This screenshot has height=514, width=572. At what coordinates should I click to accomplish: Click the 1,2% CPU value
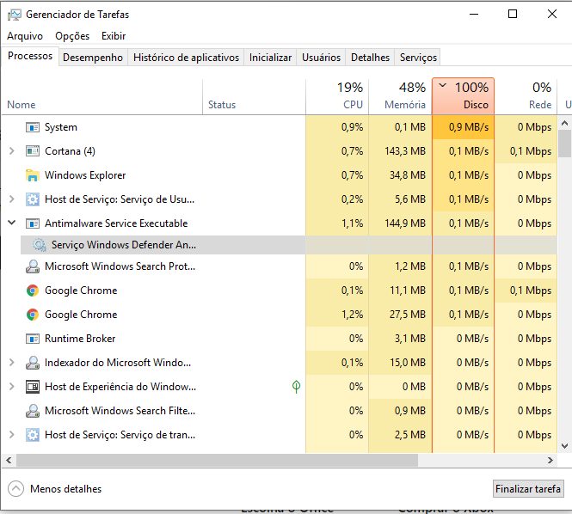[x=352, y=315]
